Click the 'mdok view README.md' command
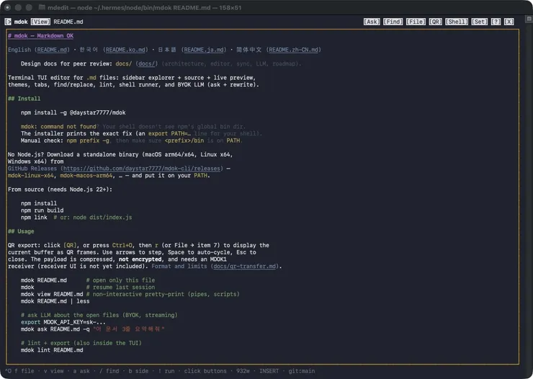533x379 pixels. coord(52,294)
